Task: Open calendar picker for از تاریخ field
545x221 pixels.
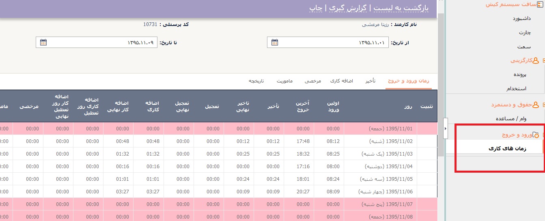Action: pos(275,42)
